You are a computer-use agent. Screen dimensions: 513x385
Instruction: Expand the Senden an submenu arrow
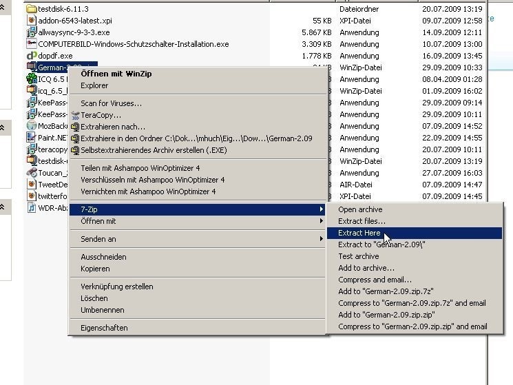[322, 239]
